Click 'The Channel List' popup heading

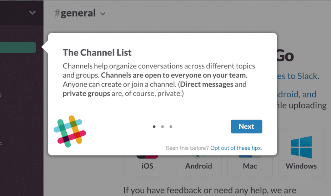coord(97,53)
